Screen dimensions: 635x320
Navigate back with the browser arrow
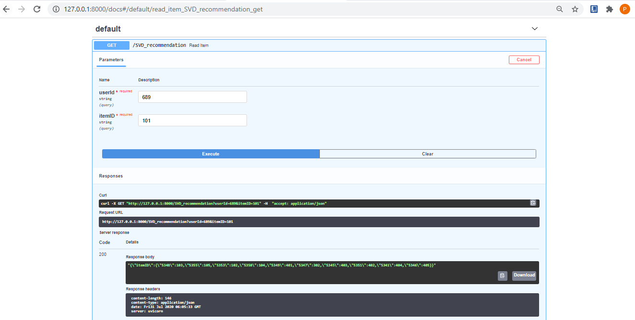(x=6, y=9)
